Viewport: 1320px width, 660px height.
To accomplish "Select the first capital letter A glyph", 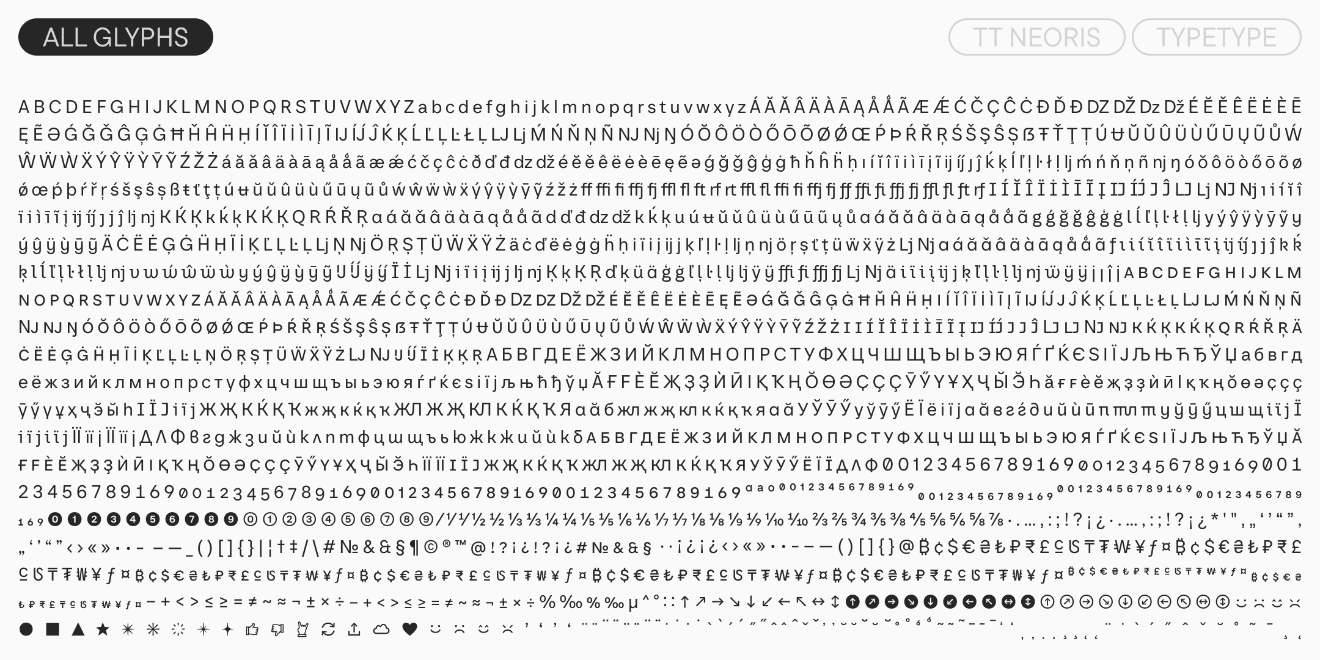I will 24,107.
